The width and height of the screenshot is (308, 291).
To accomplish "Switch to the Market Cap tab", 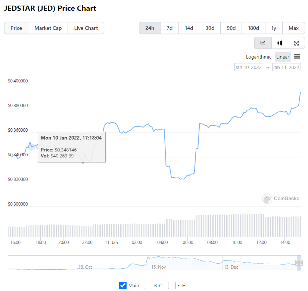I will pos(48,28).
